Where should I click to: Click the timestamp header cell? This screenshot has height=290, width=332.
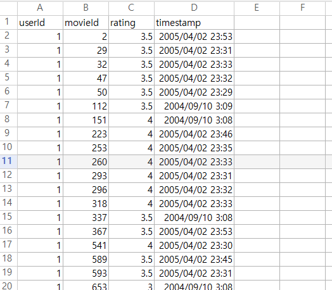194,22
